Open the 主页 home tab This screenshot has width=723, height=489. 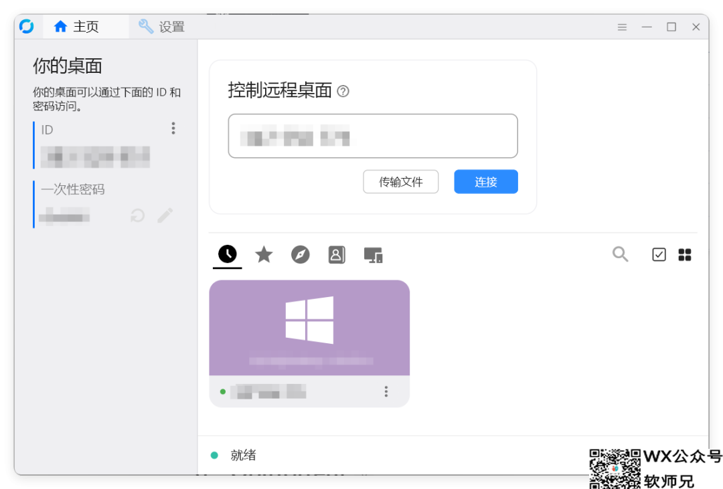85,27
